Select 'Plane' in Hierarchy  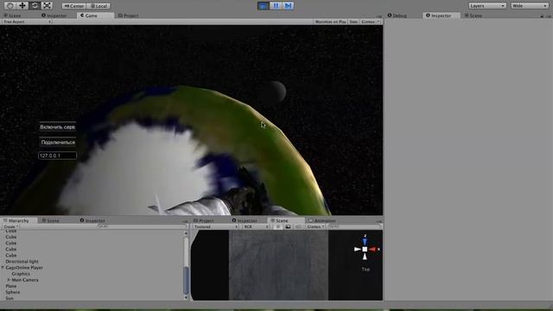[x=11, y=286]
